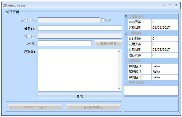
Task: Select the 运行次数 value cell
Action: click(x=165, y=55)
